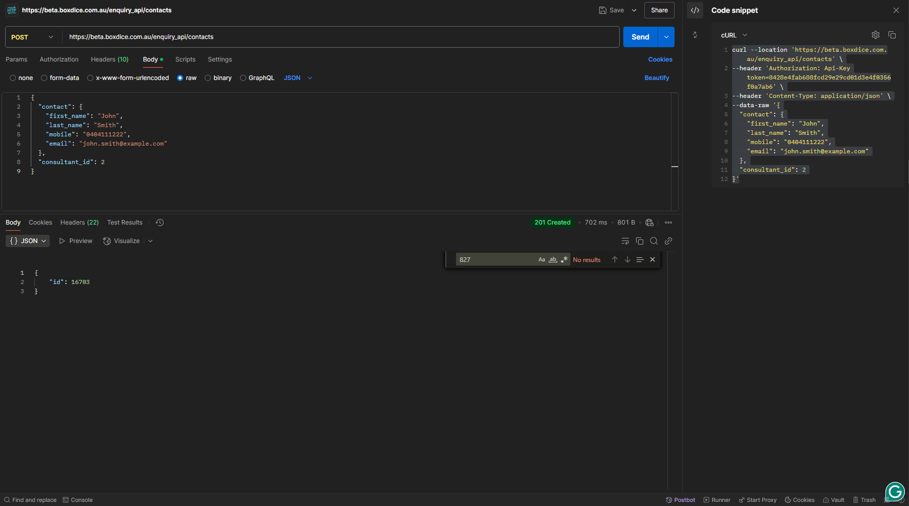Open raw JSON format dropdown
Viewport: 909px width, 506px height.
(x=298, y=78)
